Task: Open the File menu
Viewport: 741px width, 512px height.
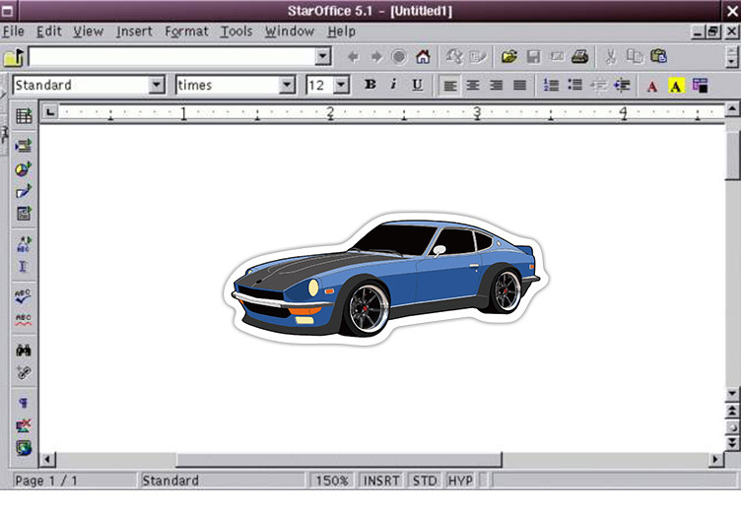Action: coord(13,32)
